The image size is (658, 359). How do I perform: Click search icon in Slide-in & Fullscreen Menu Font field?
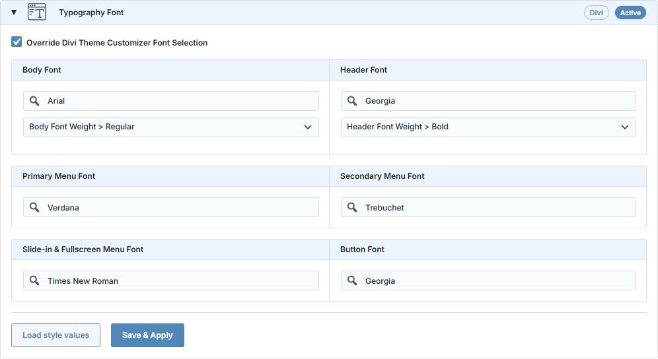[x=34, y=280]
